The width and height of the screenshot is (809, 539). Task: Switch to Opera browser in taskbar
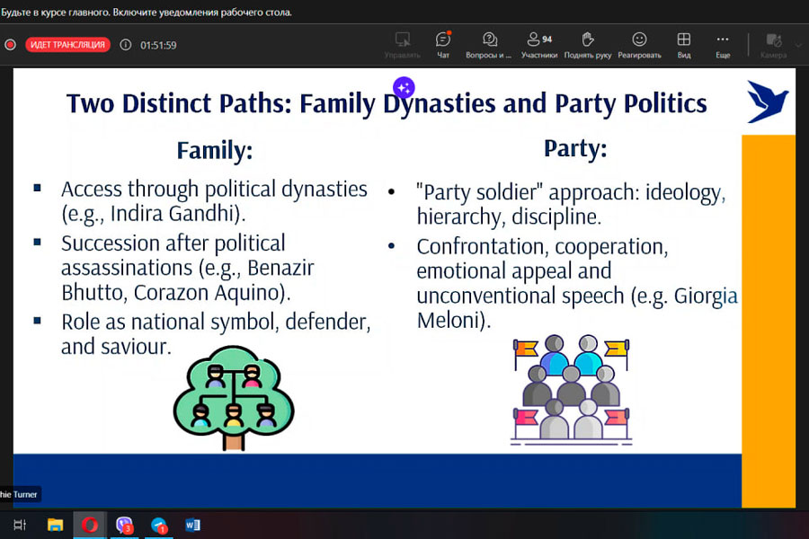point(89,525)
